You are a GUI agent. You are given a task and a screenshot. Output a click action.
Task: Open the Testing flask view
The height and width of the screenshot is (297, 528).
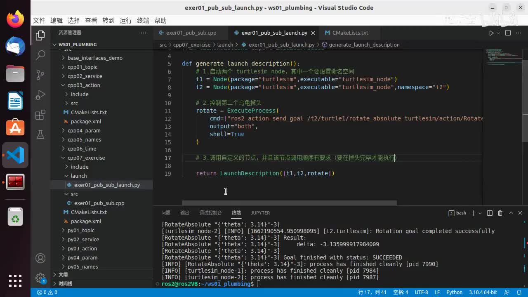point(40,134)
